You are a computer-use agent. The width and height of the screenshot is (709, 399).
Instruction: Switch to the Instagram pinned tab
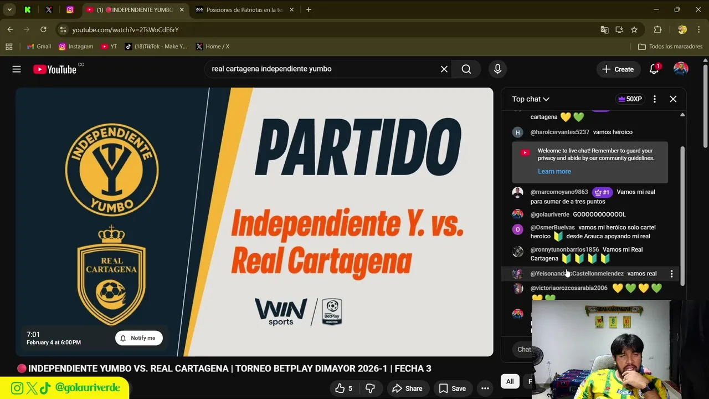coord(70,9)
